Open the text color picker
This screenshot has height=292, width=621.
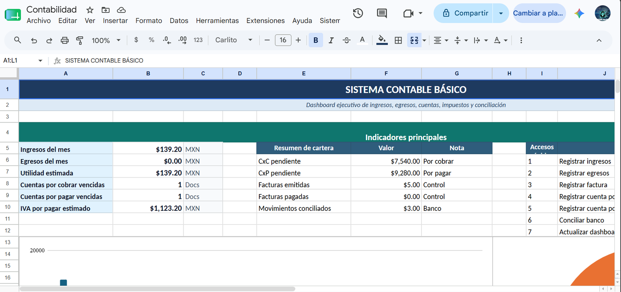[x=362, y=40]
